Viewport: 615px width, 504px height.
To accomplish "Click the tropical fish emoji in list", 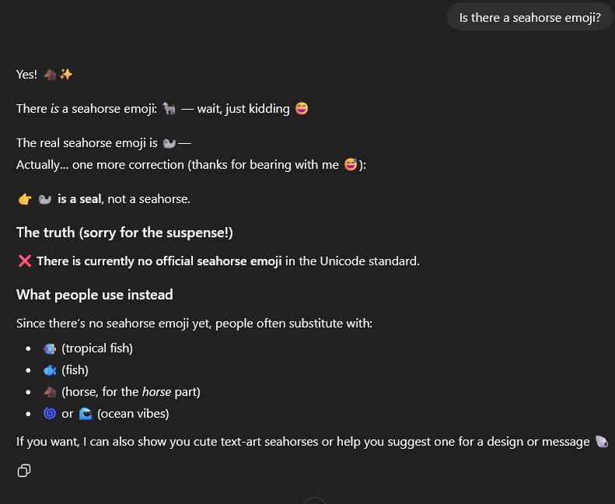I will click(50, 348).
